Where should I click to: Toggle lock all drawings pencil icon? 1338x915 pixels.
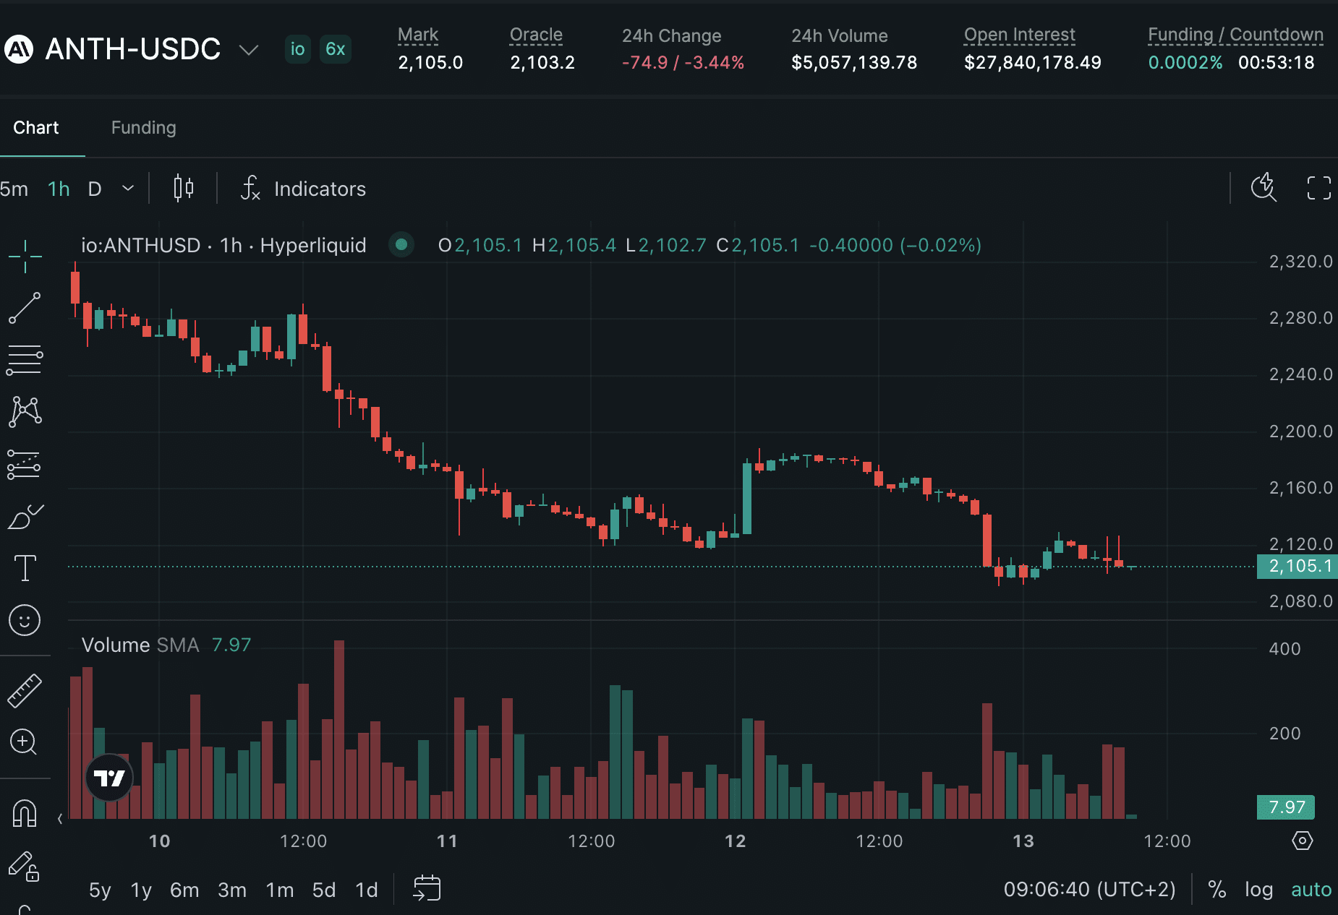[23, 866]
